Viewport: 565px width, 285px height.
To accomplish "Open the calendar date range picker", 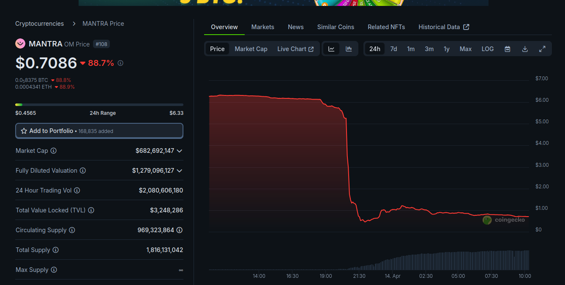I will click(508, 49).
